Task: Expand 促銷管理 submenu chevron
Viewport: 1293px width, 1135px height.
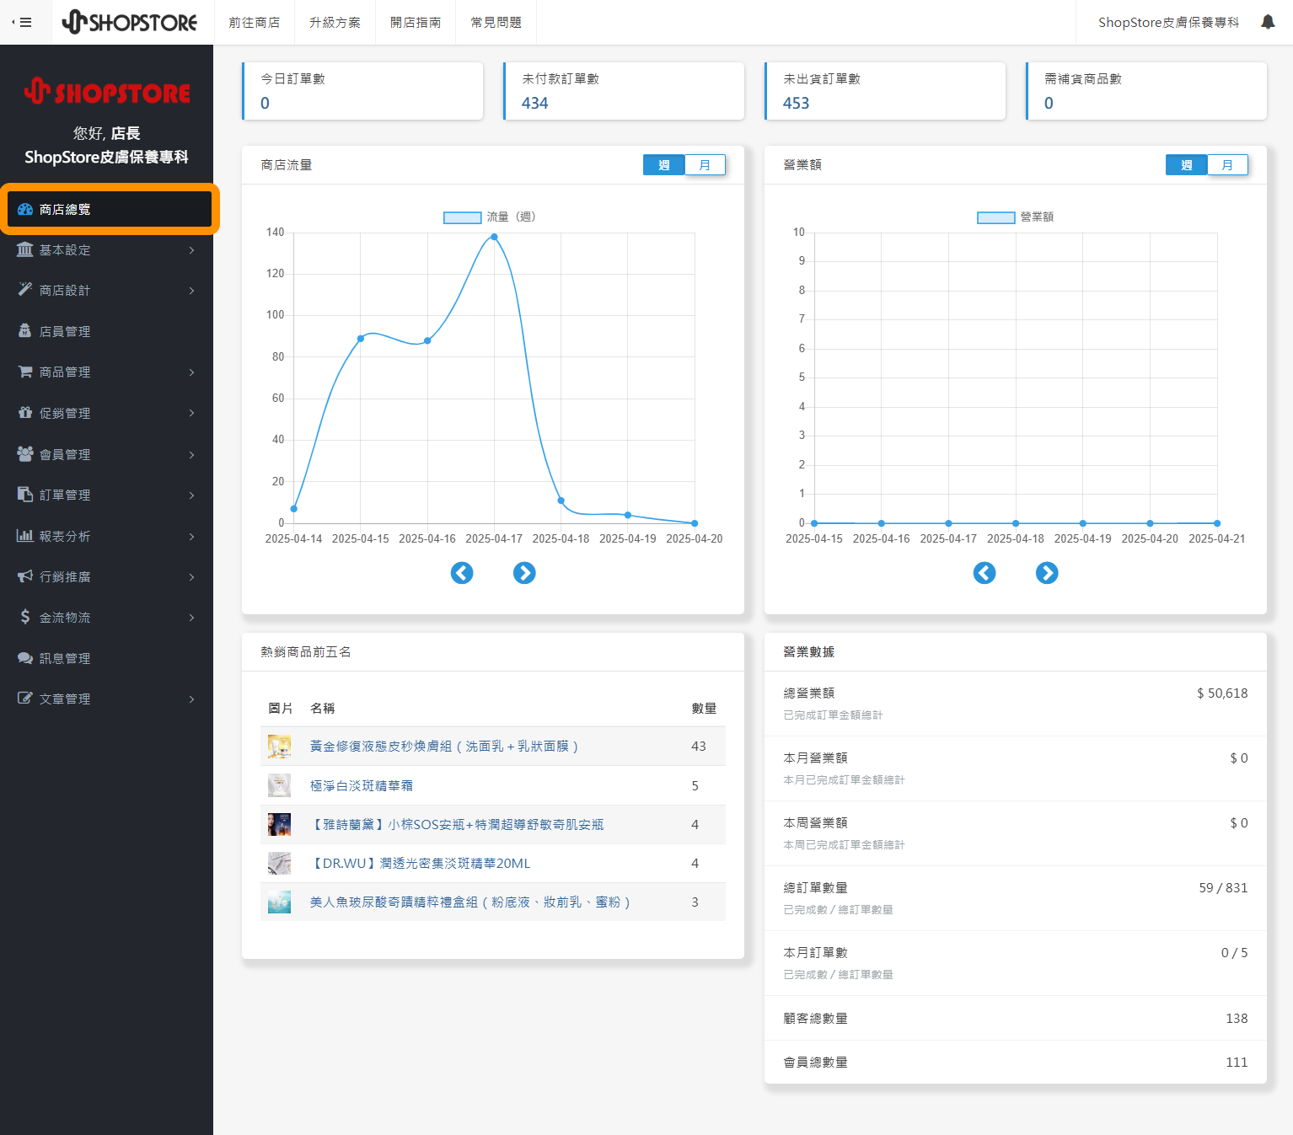Action: [192, 413]
